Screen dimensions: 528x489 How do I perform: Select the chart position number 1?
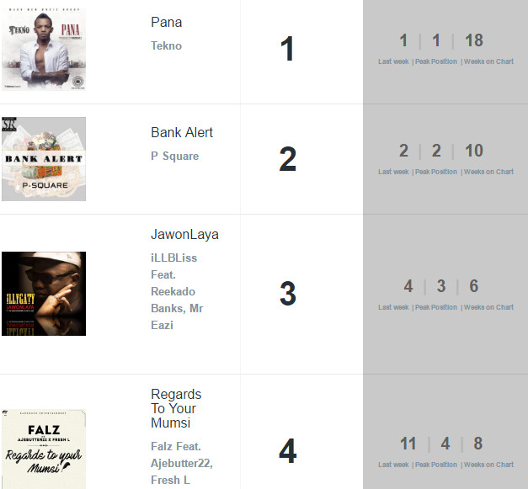pos(287,49)
